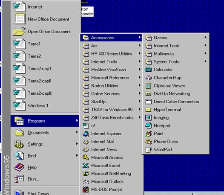This screenshot has height=195, width=224.
Task: Expand the Aol submenu arrow
Action: [140, 45]
